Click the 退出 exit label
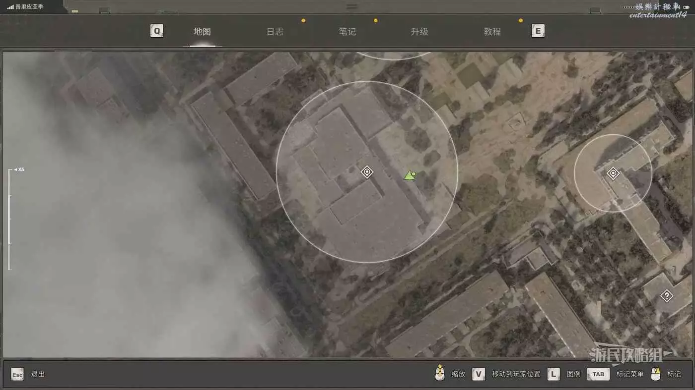The width and height of the screenshot is (695, 390). pyautogui.click(x=38, y=374)
